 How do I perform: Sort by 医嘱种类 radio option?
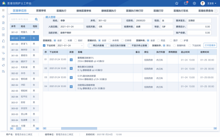click(175, 46)
